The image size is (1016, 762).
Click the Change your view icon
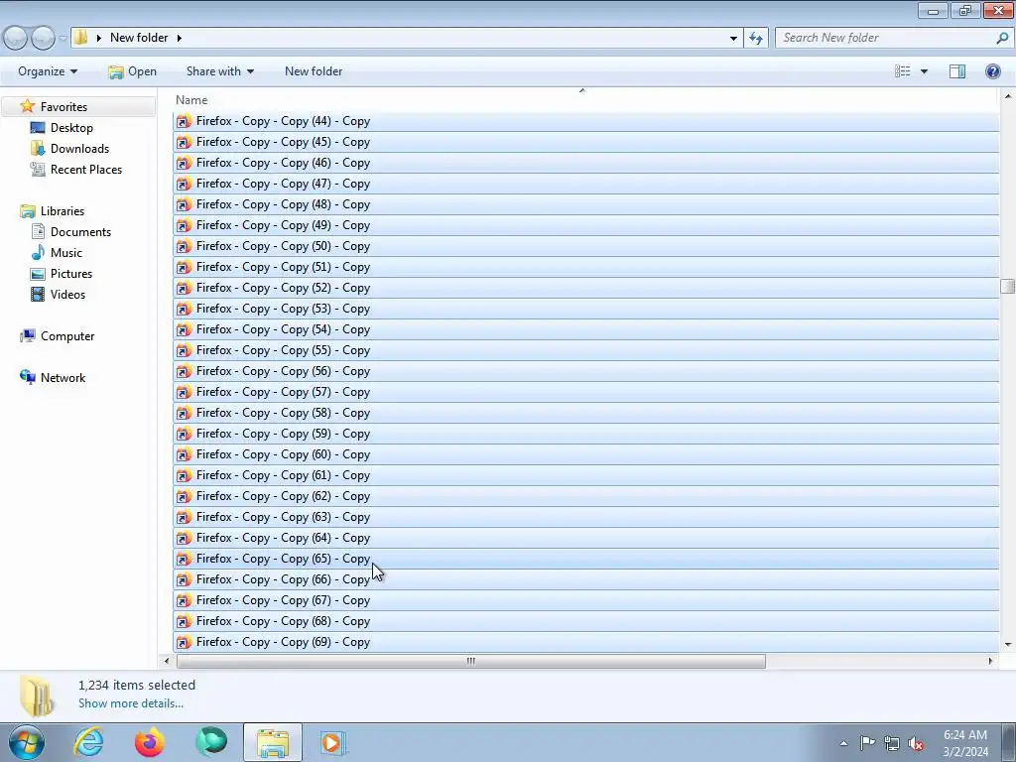[x=903, y=71]
